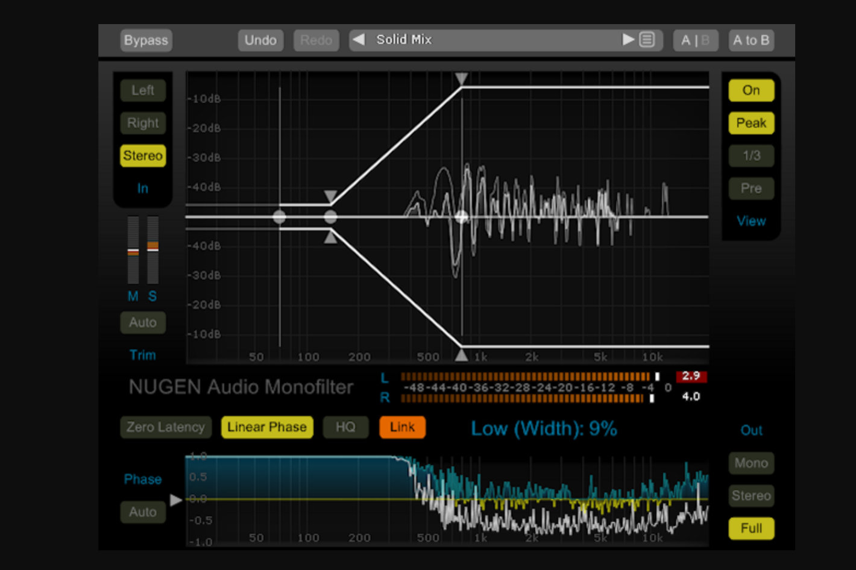Open the preset list menu icon
Screen dimensions: 856x570
click(647, 40)
